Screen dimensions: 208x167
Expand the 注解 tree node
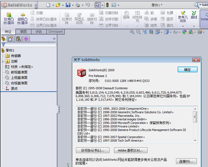(2, 61)
